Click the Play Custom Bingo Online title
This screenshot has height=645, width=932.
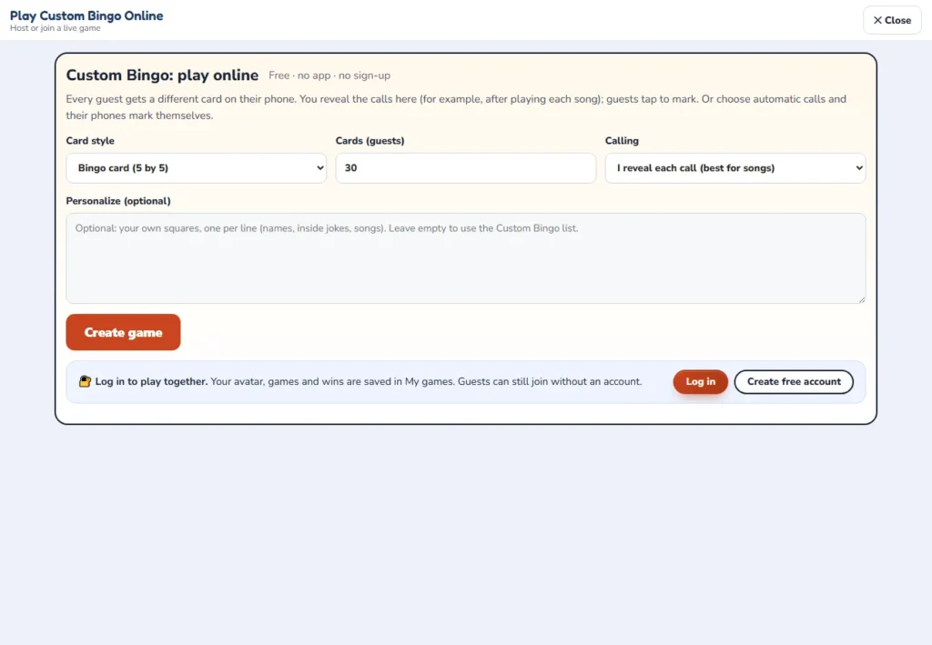click(x=86, y=15)
